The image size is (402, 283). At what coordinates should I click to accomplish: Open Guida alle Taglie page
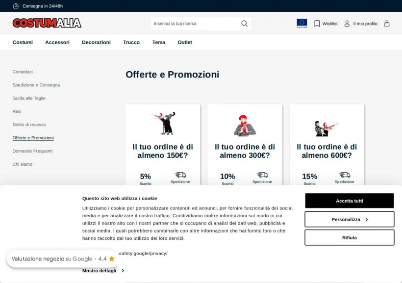click(x=29, y=98)
